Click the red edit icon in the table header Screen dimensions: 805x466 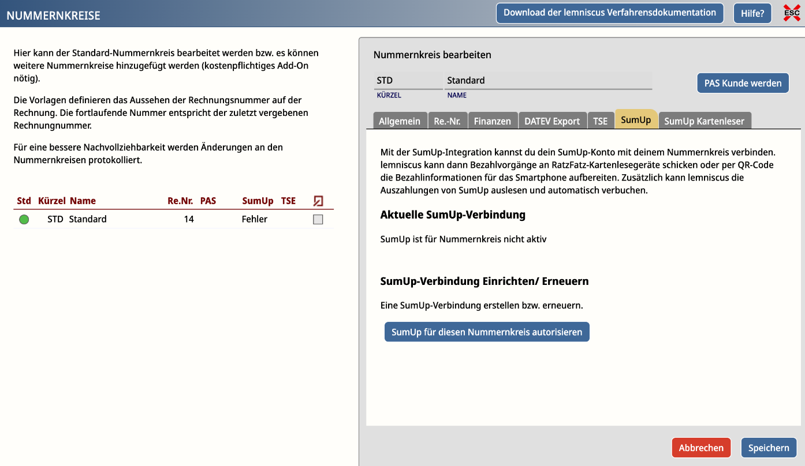[x=318, y=201]
